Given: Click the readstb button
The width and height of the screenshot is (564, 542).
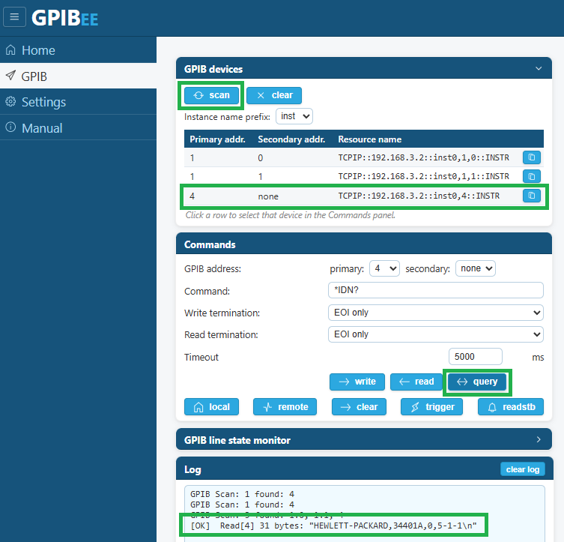Looking at the screenshot, I should tap(511, 406).
